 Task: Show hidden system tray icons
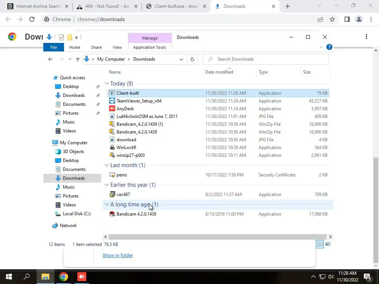coord(313,277)
